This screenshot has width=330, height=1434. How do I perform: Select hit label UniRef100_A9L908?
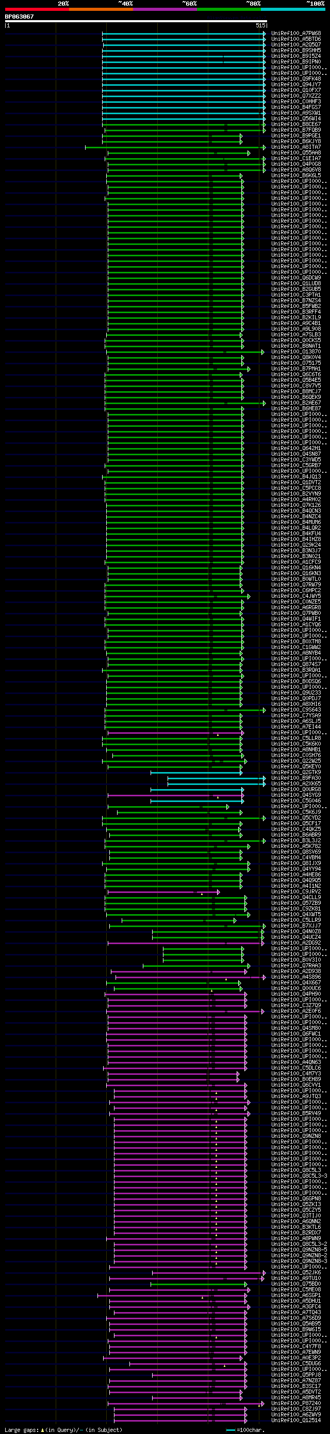tap(296, 329)
